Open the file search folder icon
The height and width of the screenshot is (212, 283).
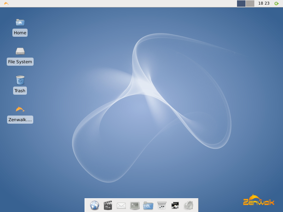tap(148, 205)
